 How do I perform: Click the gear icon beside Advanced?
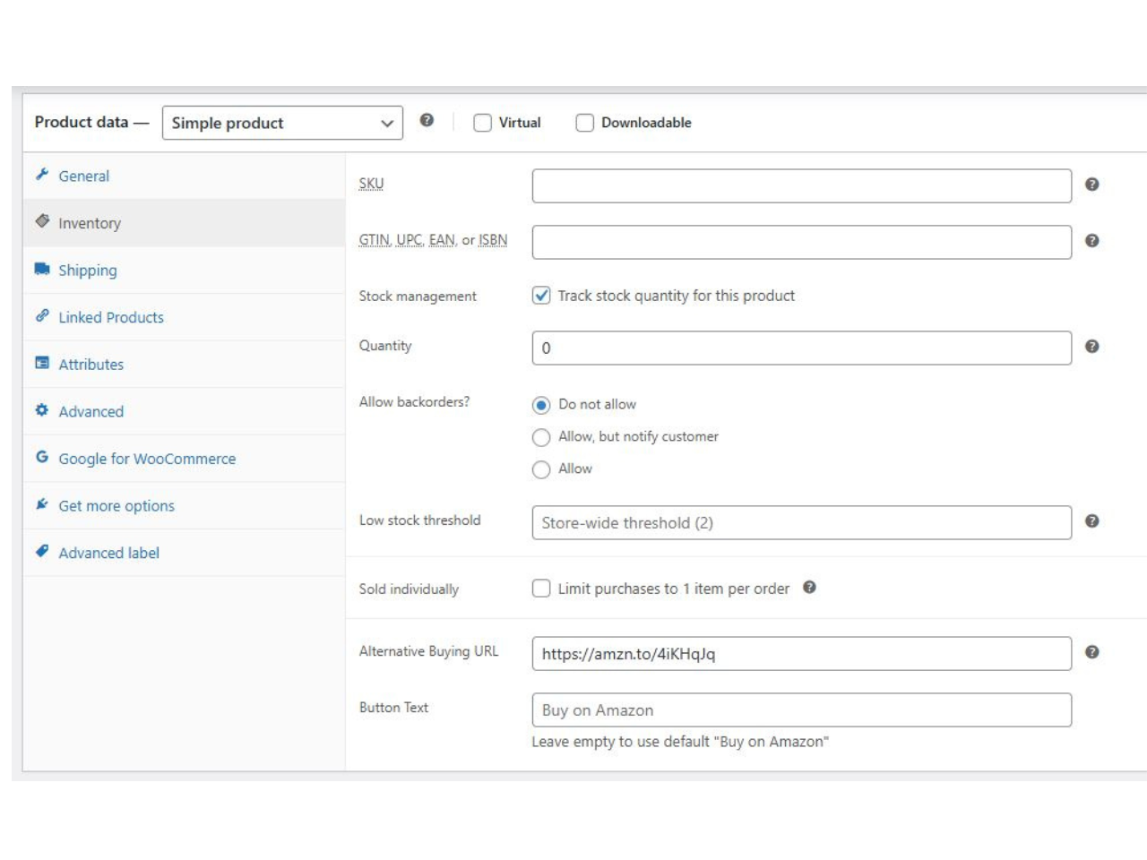point(41,411)
